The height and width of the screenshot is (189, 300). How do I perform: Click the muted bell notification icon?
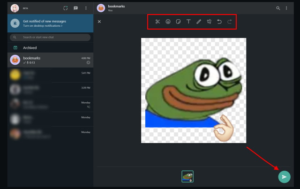(15, 23)
